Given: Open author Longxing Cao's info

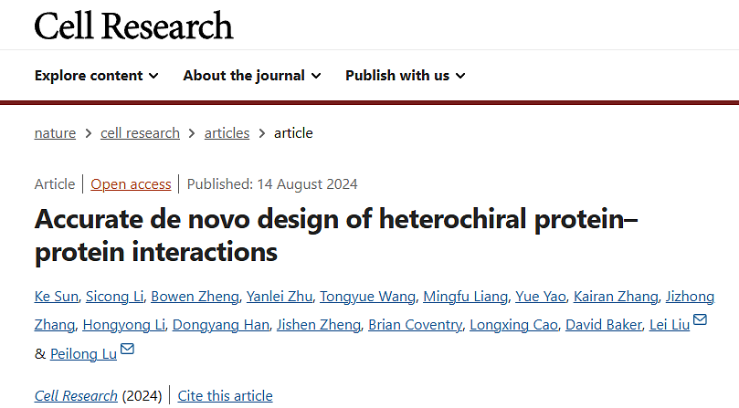Looking at the screenshot, I should pos(513,325).
